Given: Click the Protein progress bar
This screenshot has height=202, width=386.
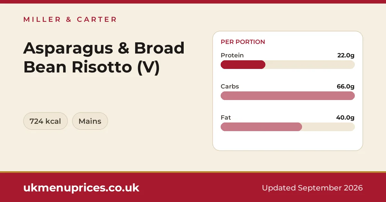Looking at the screenshot, I should [x=288, y=65].
